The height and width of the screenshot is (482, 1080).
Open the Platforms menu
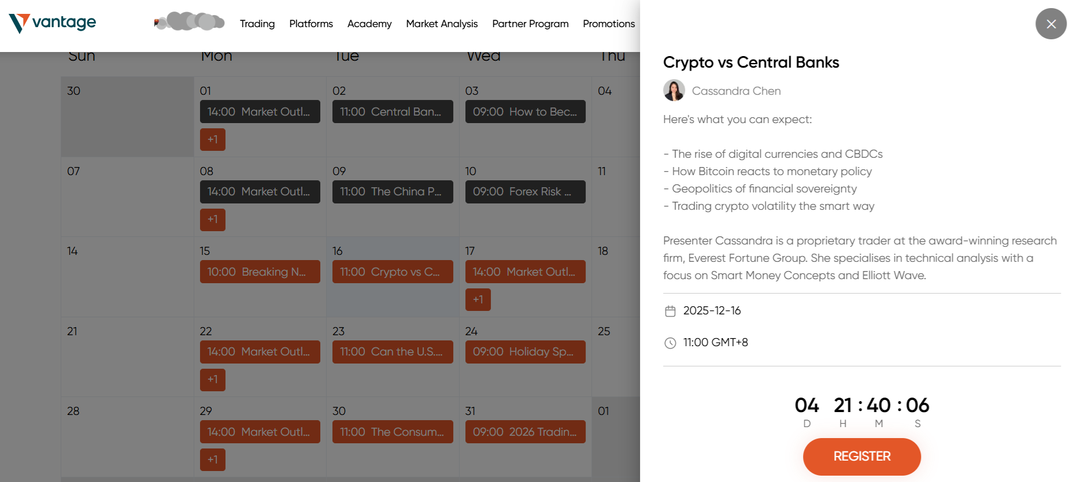311,24
